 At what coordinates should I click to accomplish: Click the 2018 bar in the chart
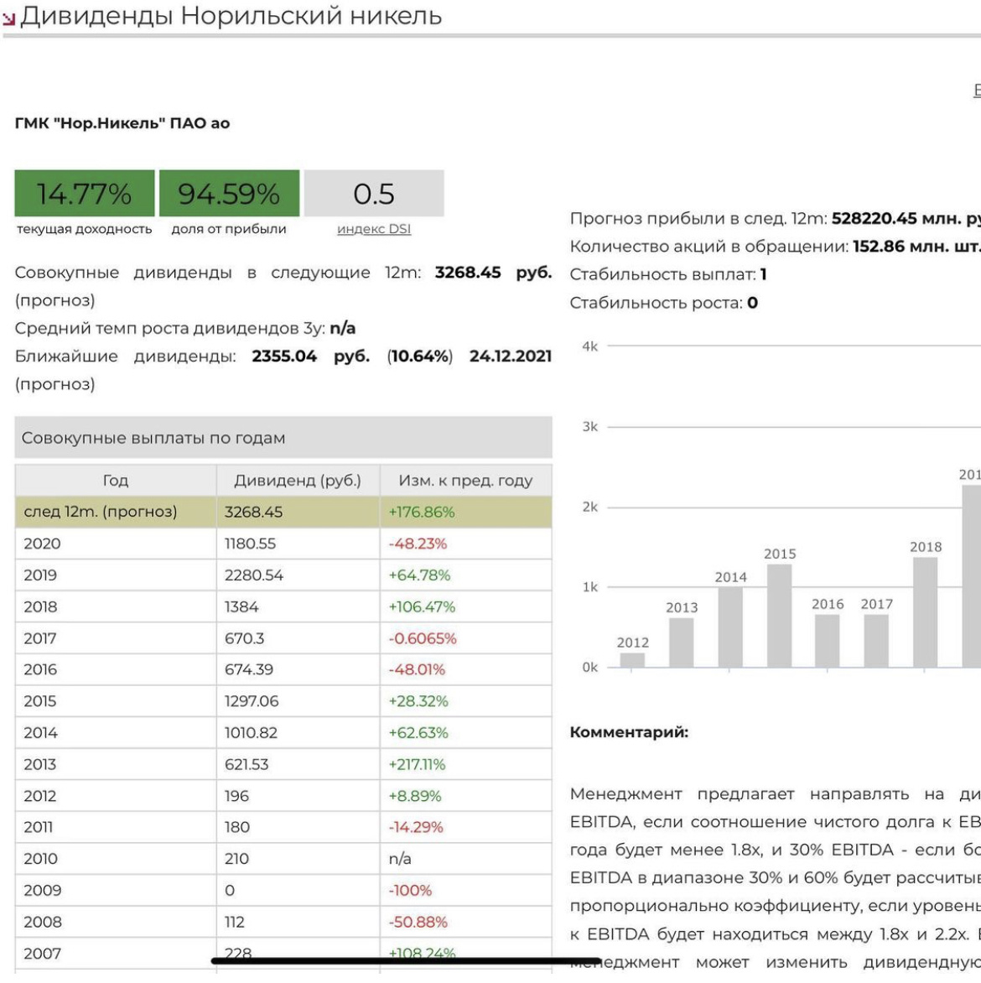tap(925, 612)
